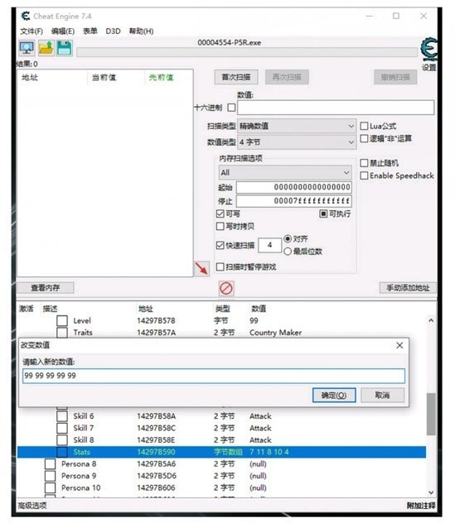Image resolution: width=455 pixels, height=523 pixels.
Task: Copy selected addresses with red arrow icon
Action: [201, 268]
